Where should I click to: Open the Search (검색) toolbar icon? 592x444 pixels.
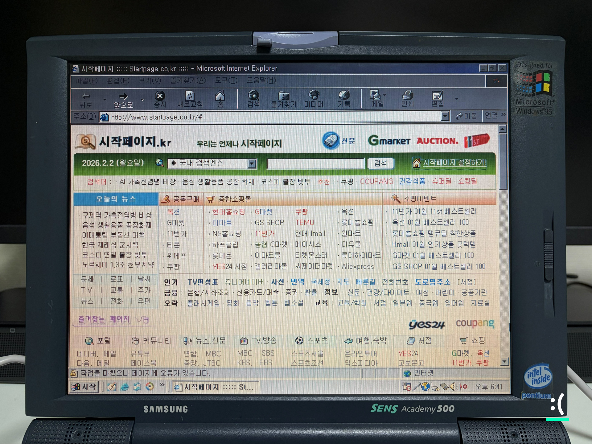[253, 96]
